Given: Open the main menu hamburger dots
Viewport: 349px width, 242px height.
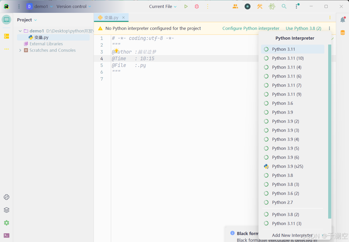Looking at the screenshot, I should coord(19,6).
